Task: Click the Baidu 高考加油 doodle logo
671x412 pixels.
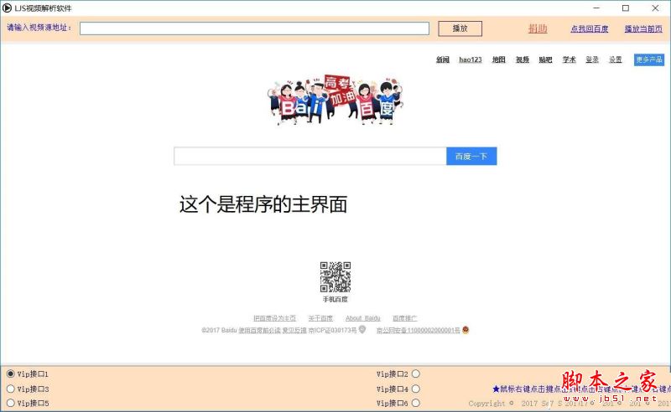Action: click(335, 100)
